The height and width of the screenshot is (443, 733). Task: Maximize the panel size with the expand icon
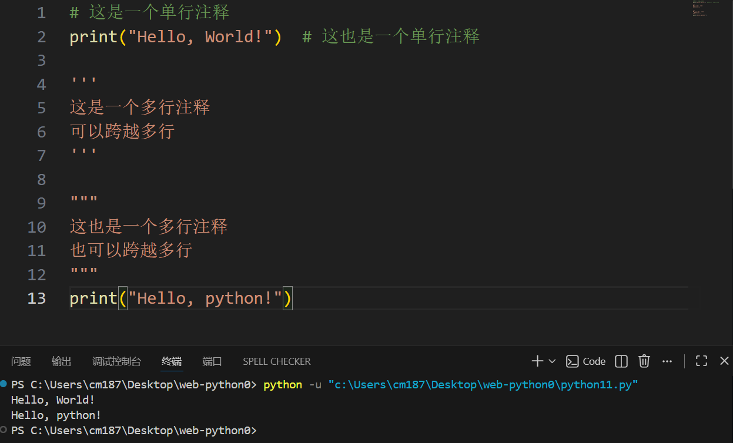coord(701,361)
